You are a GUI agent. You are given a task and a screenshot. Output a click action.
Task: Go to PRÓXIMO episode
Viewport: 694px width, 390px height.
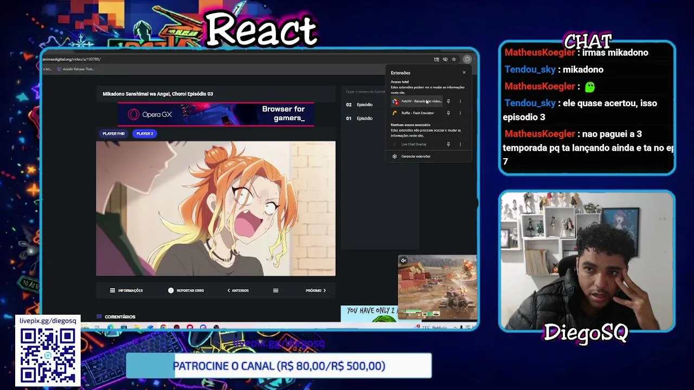click(x=316, y=290)
